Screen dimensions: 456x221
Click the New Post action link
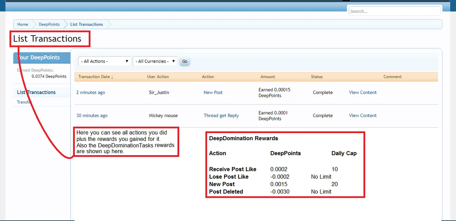(213, 93)
